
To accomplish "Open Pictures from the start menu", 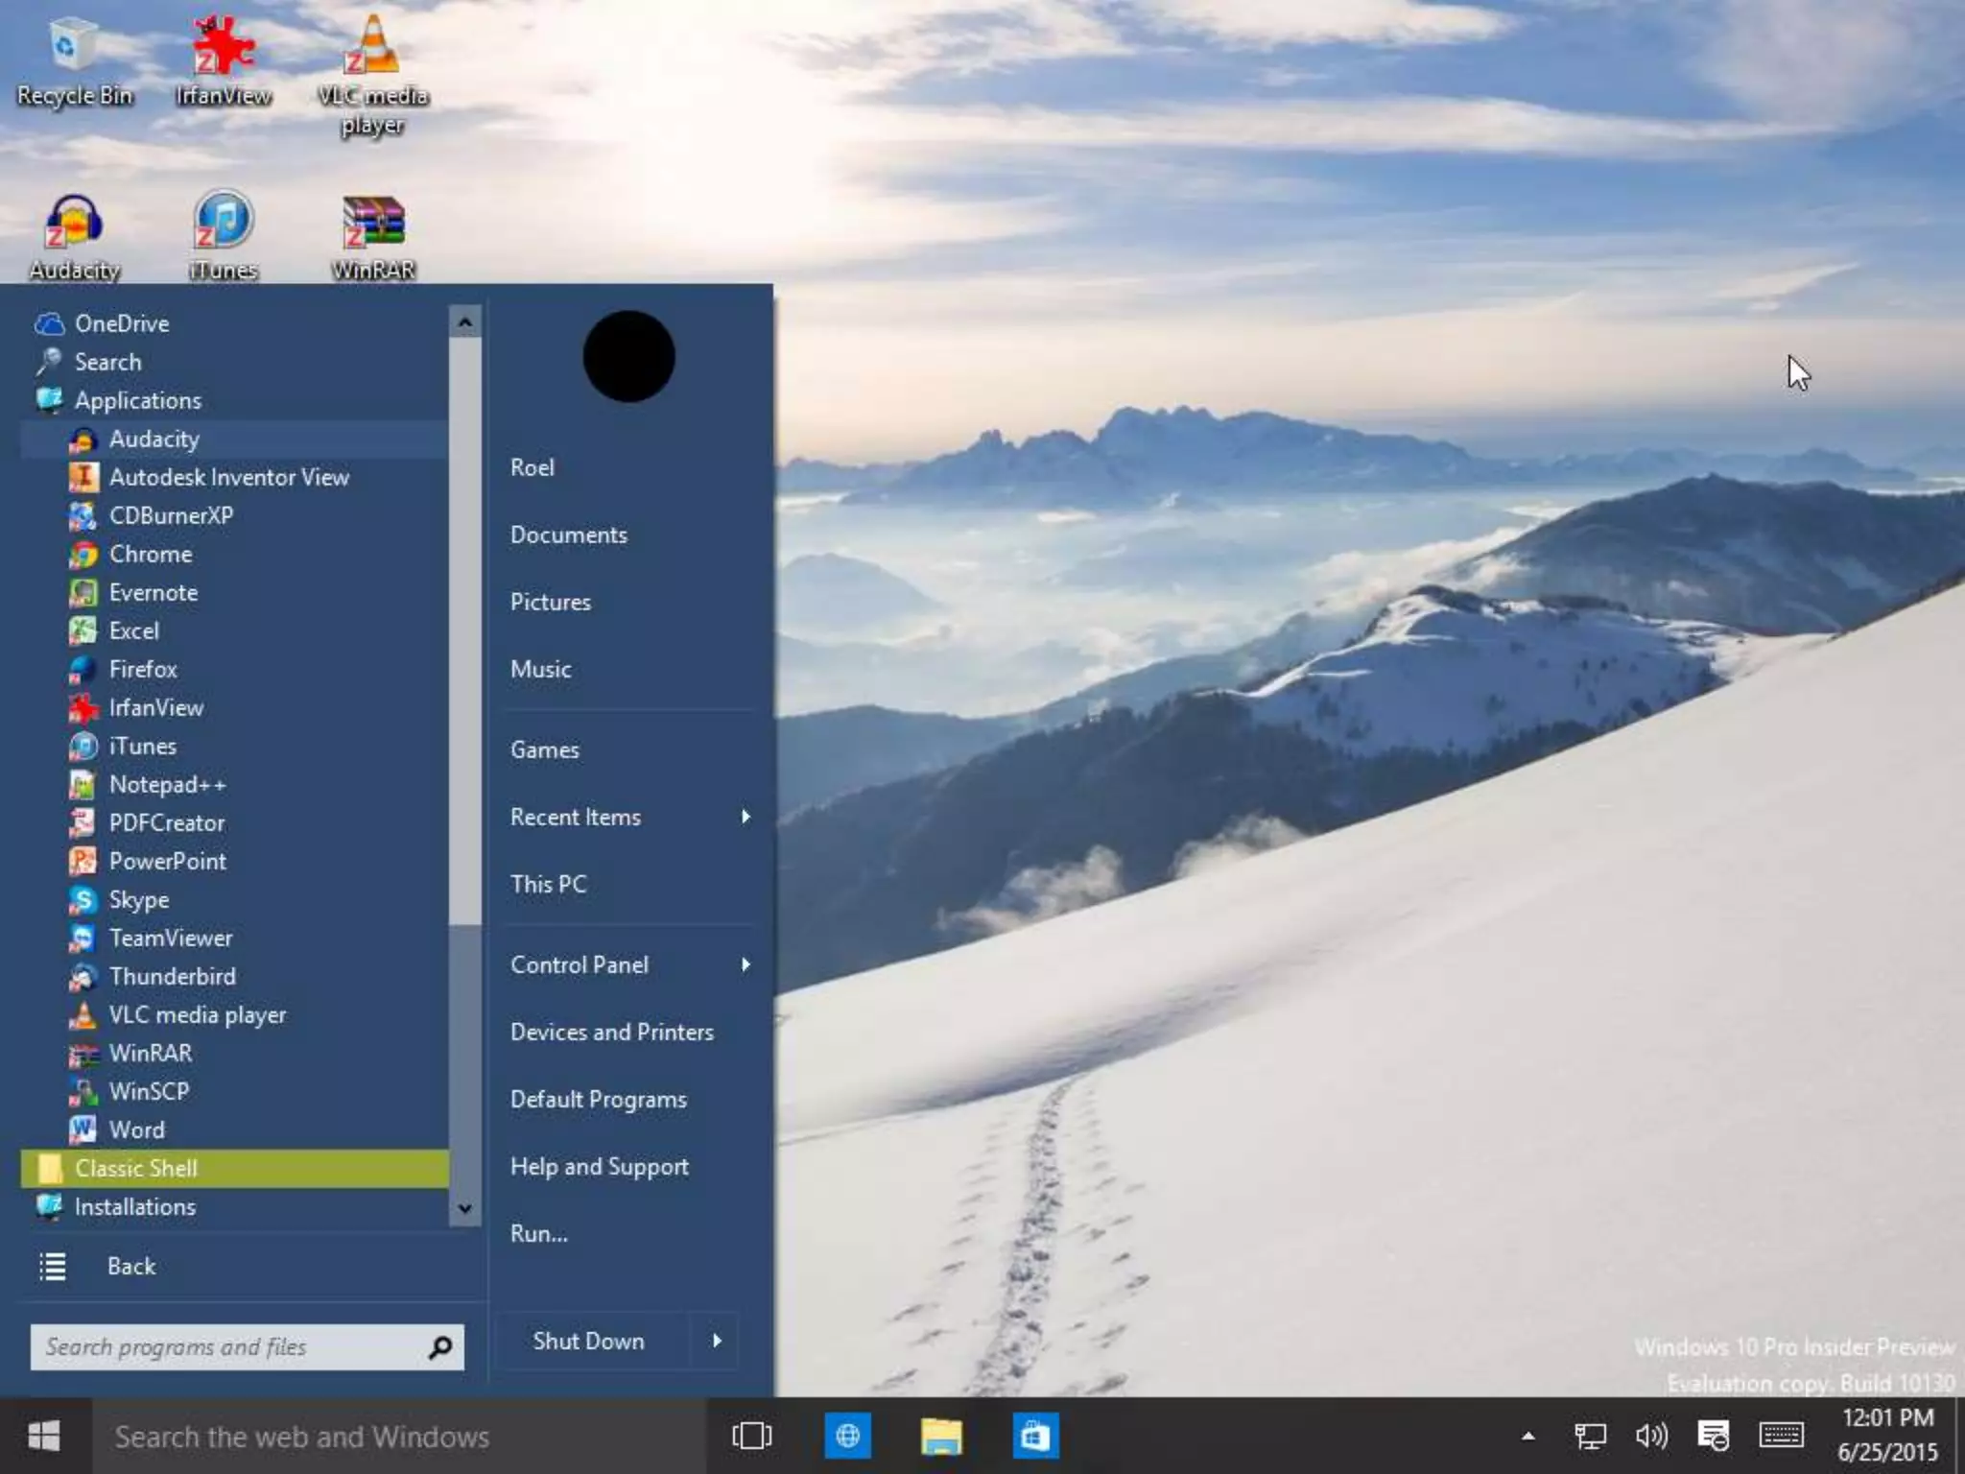I will 629,602.
